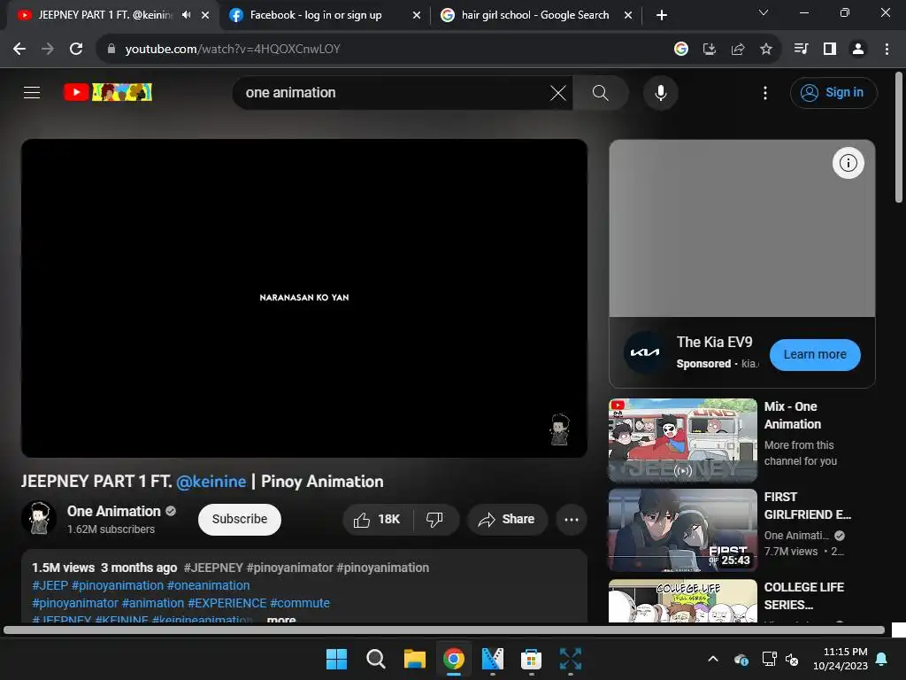Open COLLEGE LIFE SERIES thumbnail
Viewport: 906px width, 680px height.
pyautogui.click(x=682, y=601)
